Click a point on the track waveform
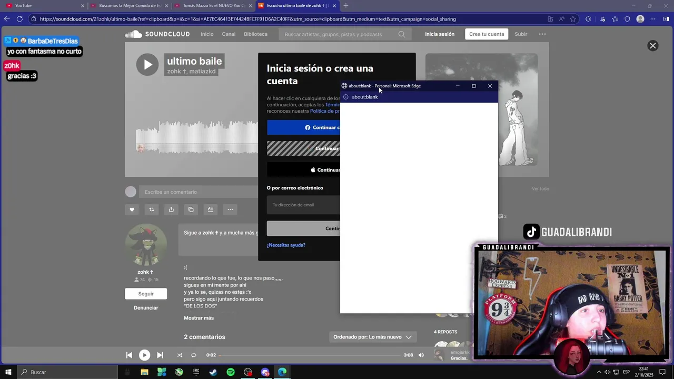This screenshot has height=379, width=674. (x=197, y=137)
